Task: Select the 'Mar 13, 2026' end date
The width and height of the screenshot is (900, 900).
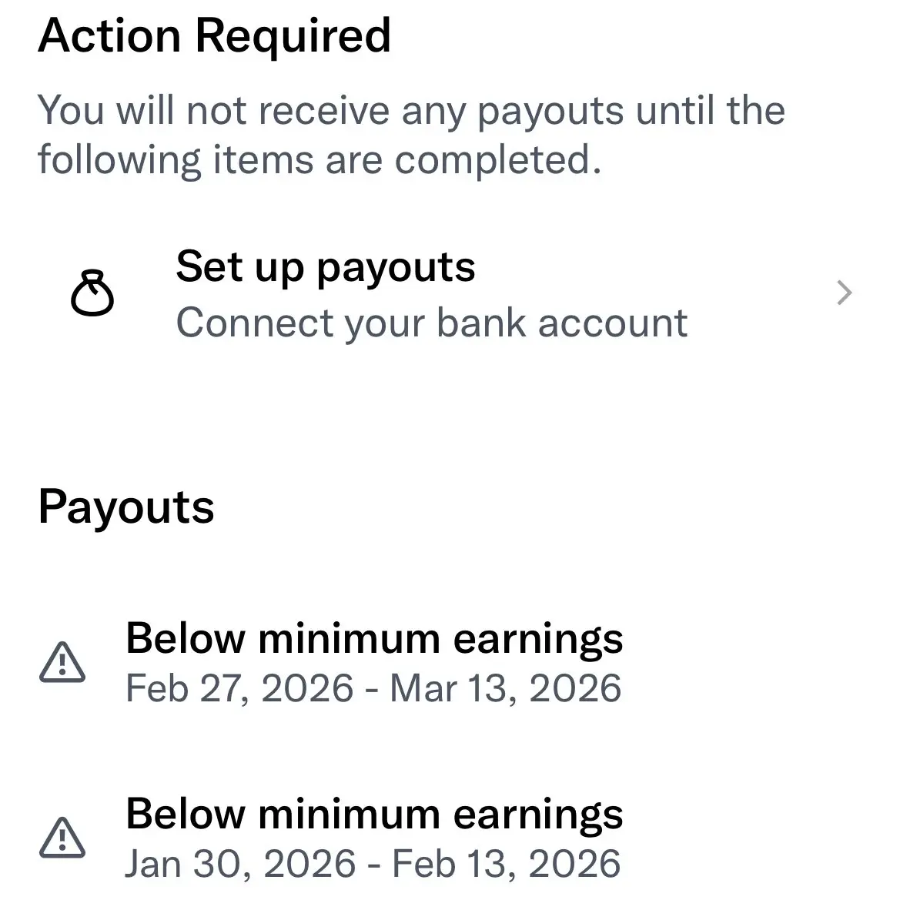Action: 506,689
